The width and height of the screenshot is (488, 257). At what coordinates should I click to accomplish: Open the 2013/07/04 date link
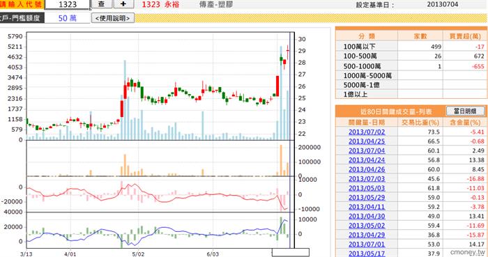(x=367, y=150)
